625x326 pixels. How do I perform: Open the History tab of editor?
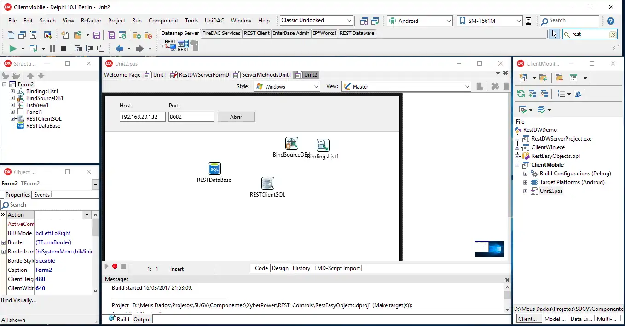pos(301,268)
